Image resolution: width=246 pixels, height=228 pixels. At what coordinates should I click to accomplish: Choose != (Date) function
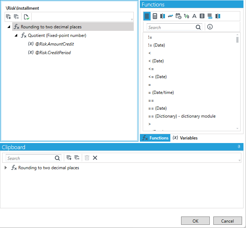click(156, 45)
